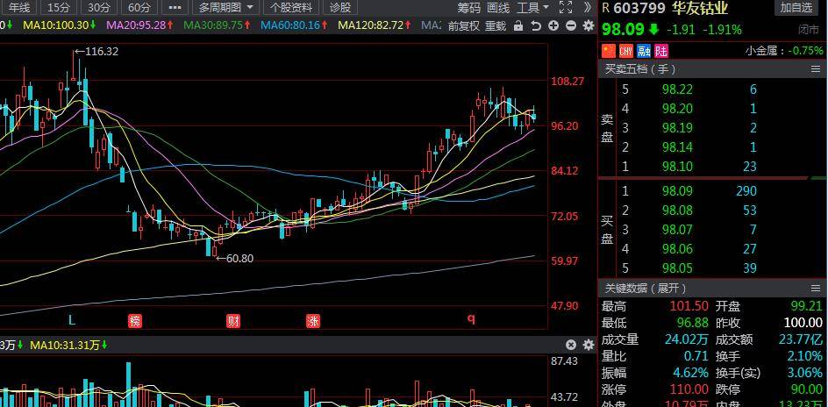Click volume MA10:31.31万 label
Image resolution: width=828 pixels, height=407 pixels.
click(69, 345)
